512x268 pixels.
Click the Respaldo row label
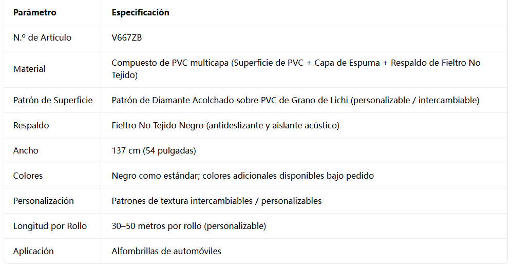(31, 125)
